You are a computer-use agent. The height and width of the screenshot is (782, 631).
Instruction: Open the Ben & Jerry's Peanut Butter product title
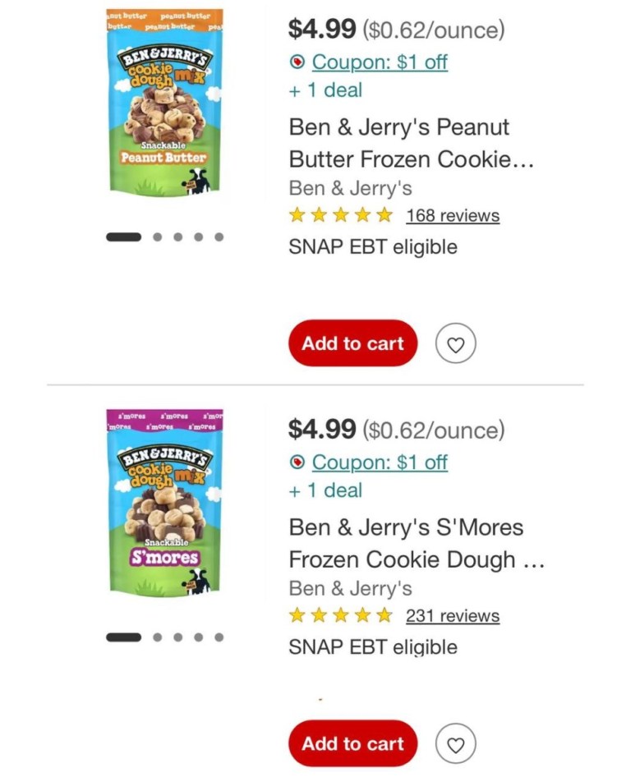(x=411, y=143)
